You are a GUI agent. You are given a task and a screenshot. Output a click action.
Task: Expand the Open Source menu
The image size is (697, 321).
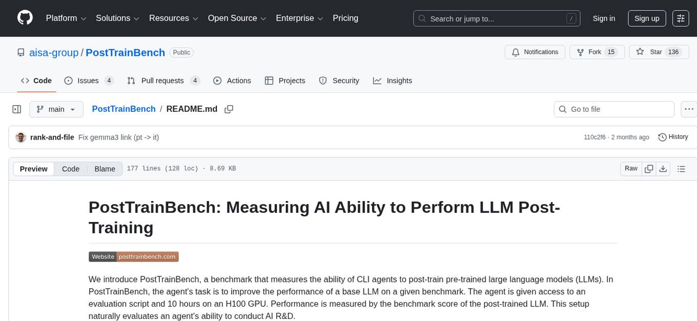(x=237, y=18)
